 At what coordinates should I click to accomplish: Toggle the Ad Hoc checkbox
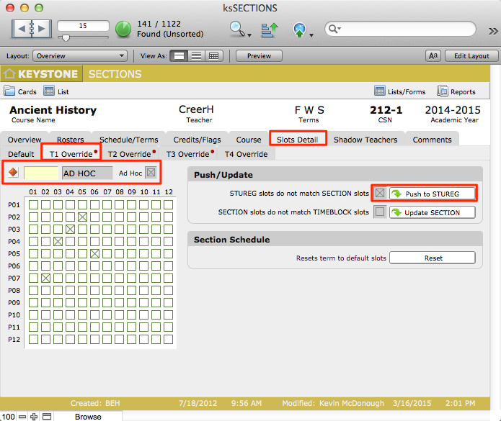151,173
